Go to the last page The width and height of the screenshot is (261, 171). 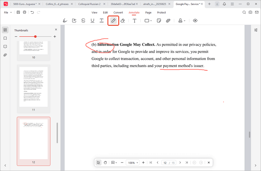pos(187,162)
